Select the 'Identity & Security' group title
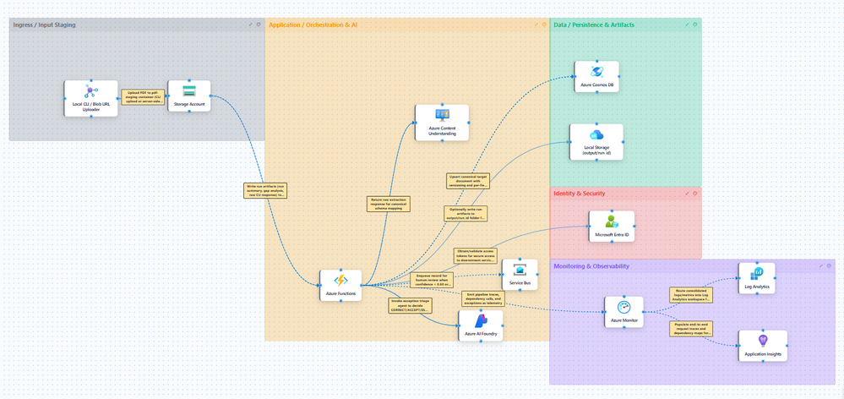 tap(580, 193)
